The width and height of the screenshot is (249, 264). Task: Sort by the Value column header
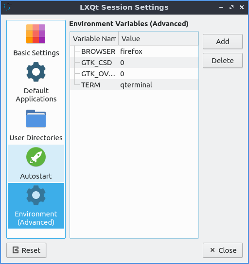click(158, 38)
